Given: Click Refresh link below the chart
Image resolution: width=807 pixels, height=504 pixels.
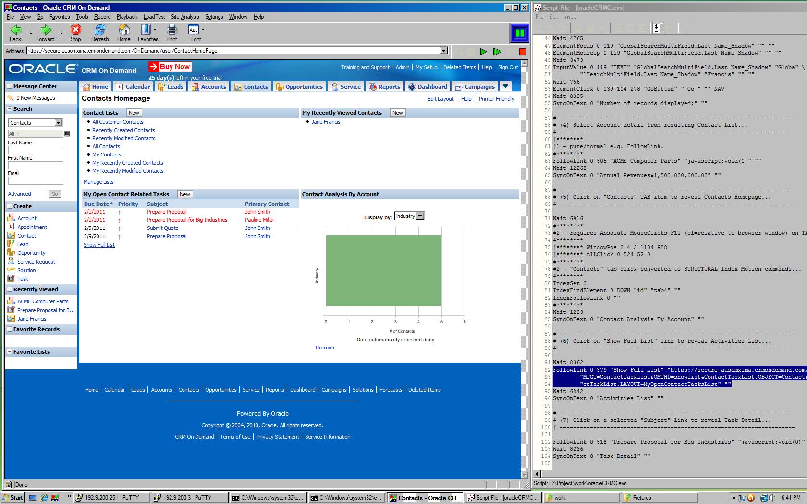Looking at the screenshot, I should pos(325,348).
